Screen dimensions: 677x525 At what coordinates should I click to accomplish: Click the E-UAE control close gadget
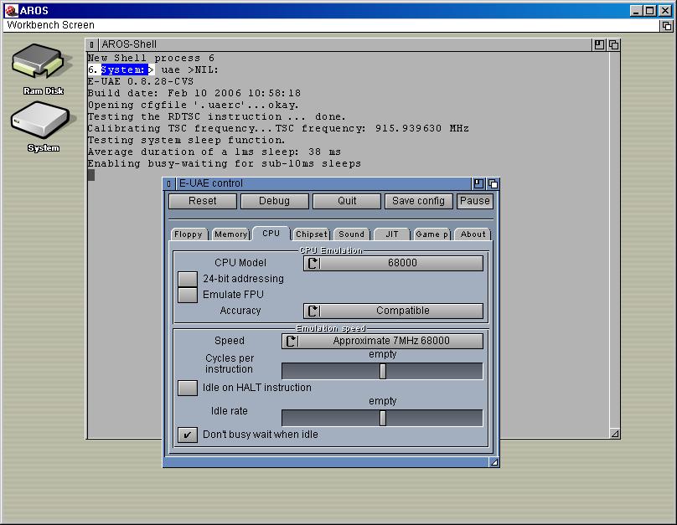click(x=168, y=183)
